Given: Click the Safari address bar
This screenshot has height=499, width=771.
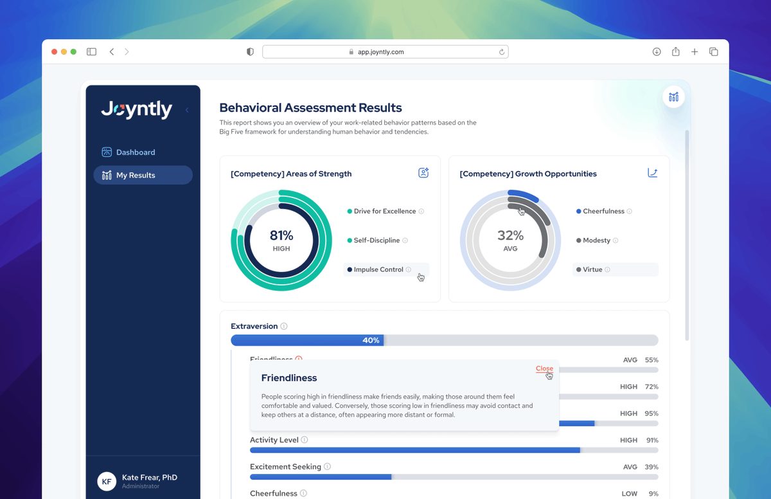Looking at the screenshot, I should [x=385, y=52].
